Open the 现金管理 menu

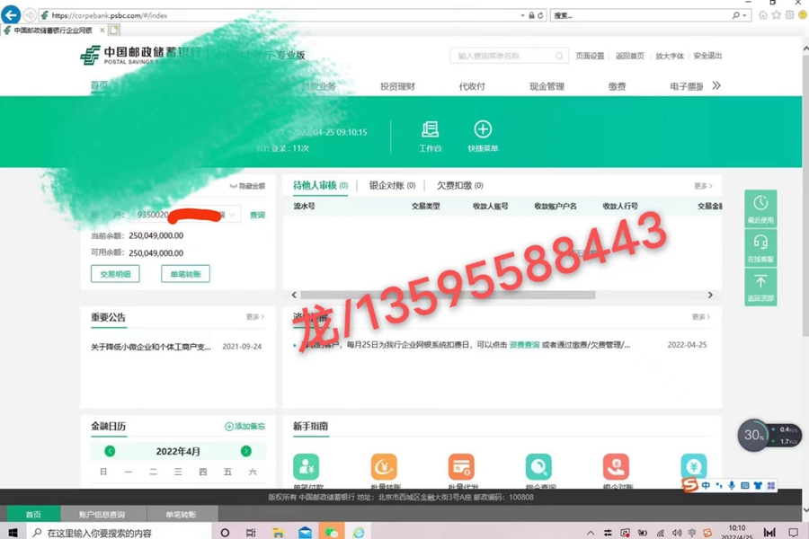(x=547, y=86)
